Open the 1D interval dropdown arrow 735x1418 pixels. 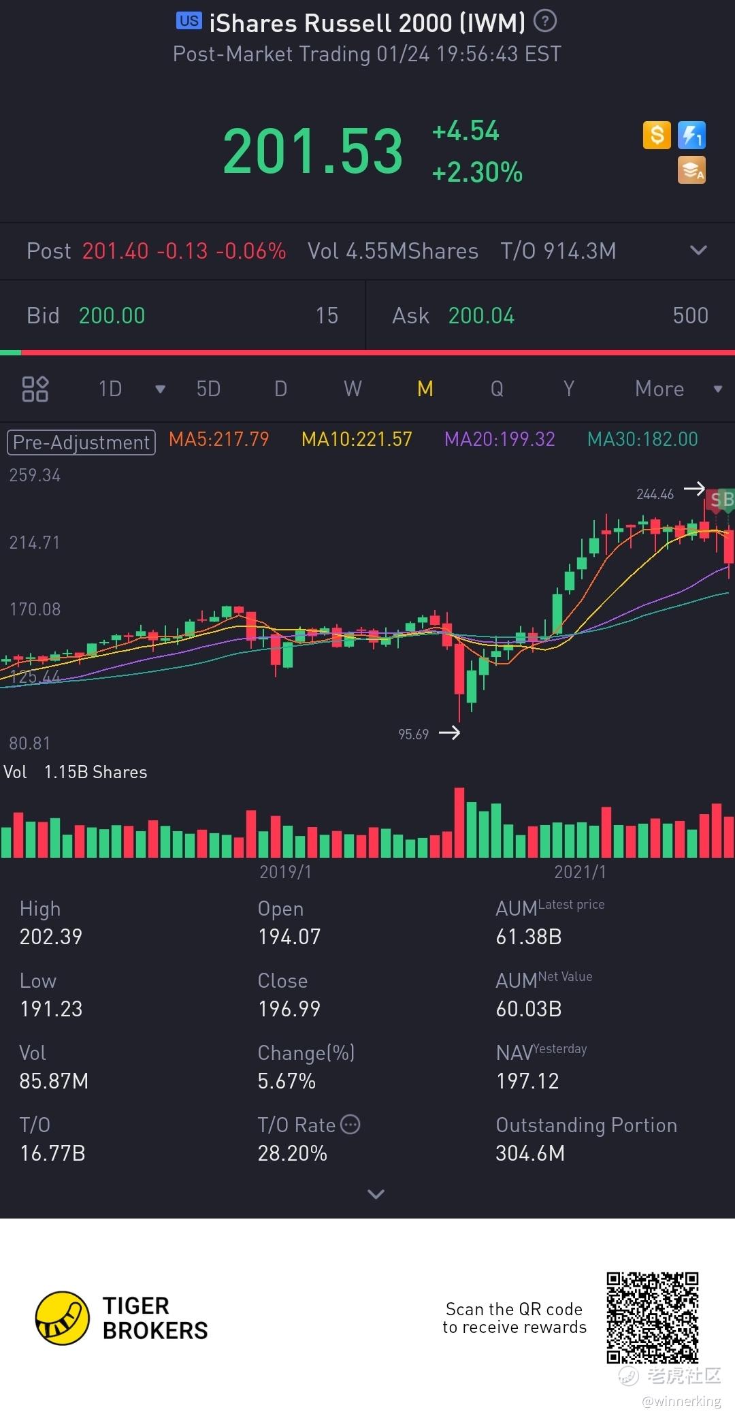point(160,389)
